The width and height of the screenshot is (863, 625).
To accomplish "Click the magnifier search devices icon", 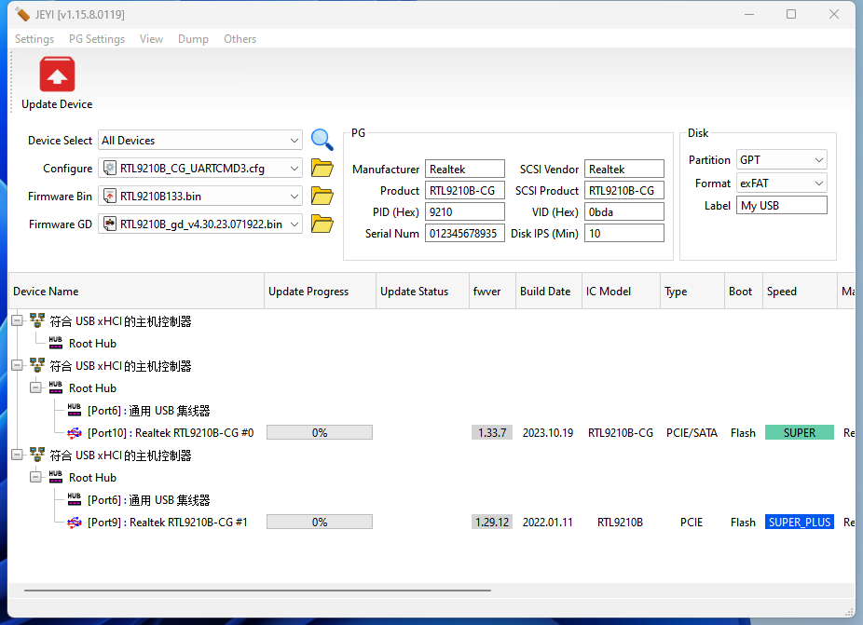I will coord(322,140).
